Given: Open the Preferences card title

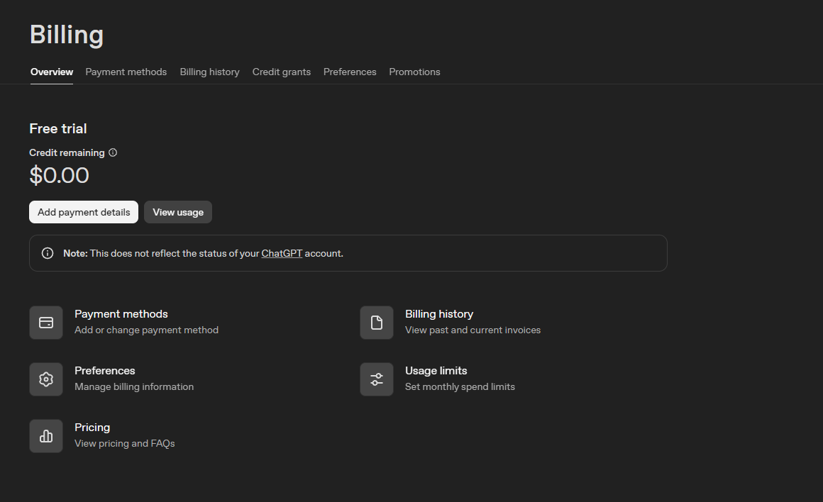Looking at the screenshot, I should (105, 370).
